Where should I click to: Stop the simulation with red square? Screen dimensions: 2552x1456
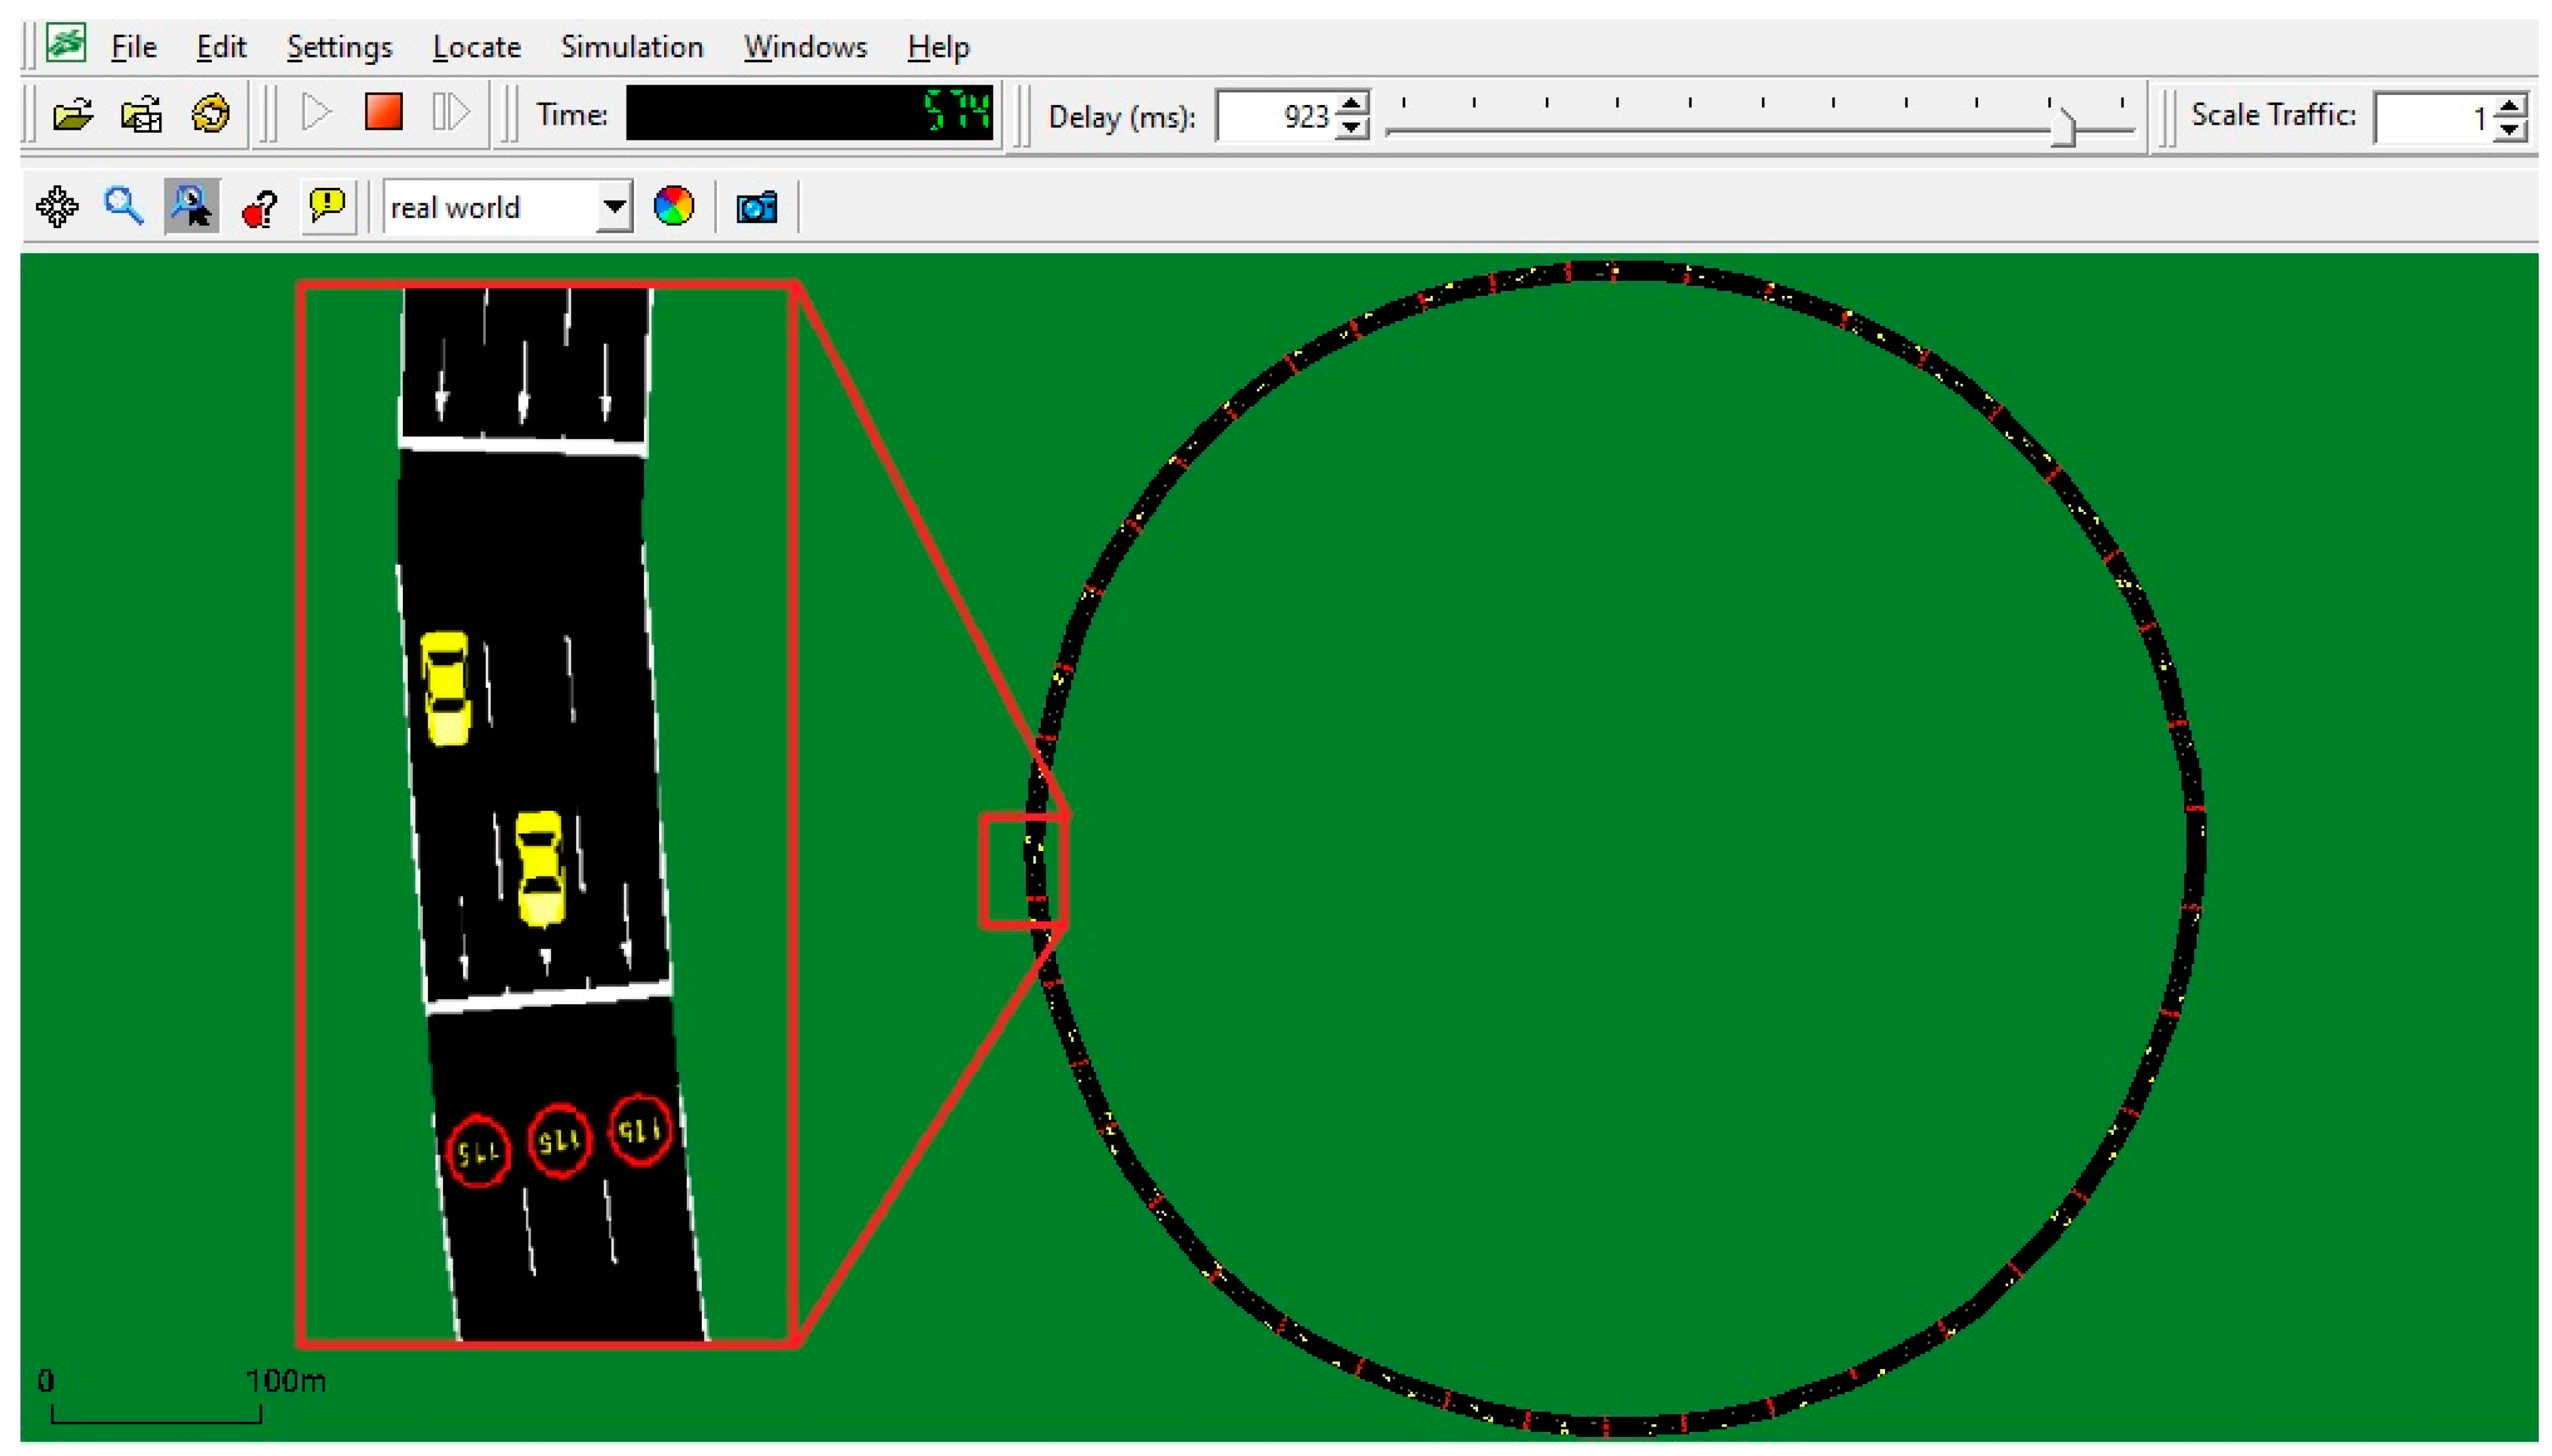coord(383,113)
